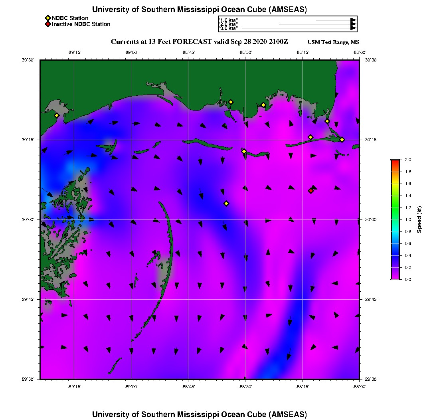
Task: Click the red Inactive NDBC Station legend diamond
Action: (x=47, y=24)
